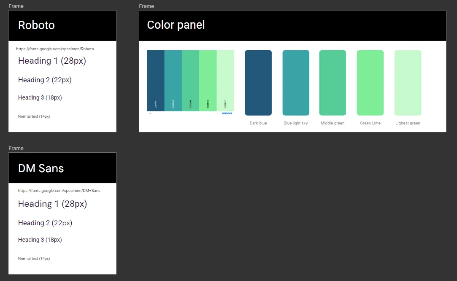Click the "Green Lime" label text
This screenshot has width=457, height=281.
(x=370, y=123)
